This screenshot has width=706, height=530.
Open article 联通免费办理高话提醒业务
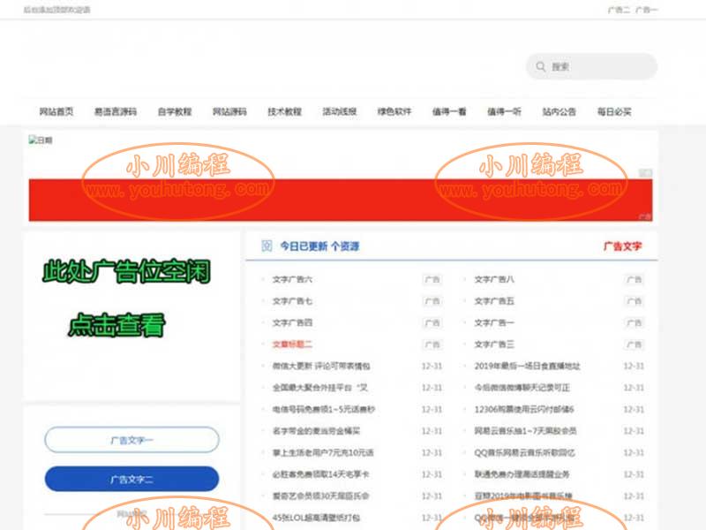coord(522,474)
